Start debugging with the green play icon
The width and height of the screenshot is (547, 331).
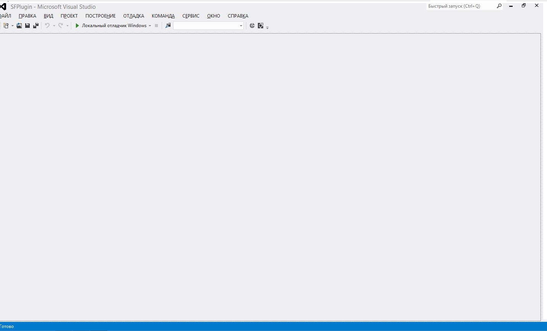point(77,26)
